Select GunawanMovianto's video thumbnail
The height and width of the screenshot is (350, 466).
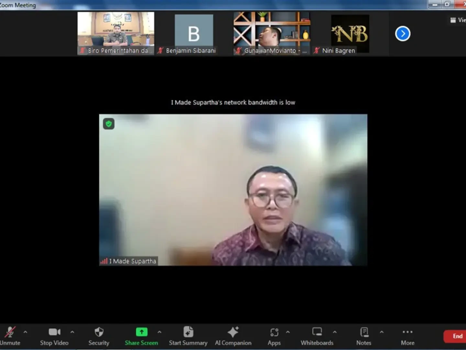272,33
